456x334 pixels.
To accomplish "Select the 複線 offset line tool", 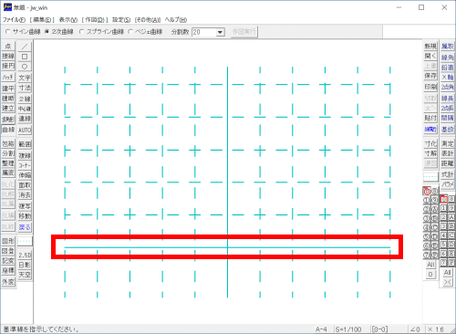I will tap(25, 155).
